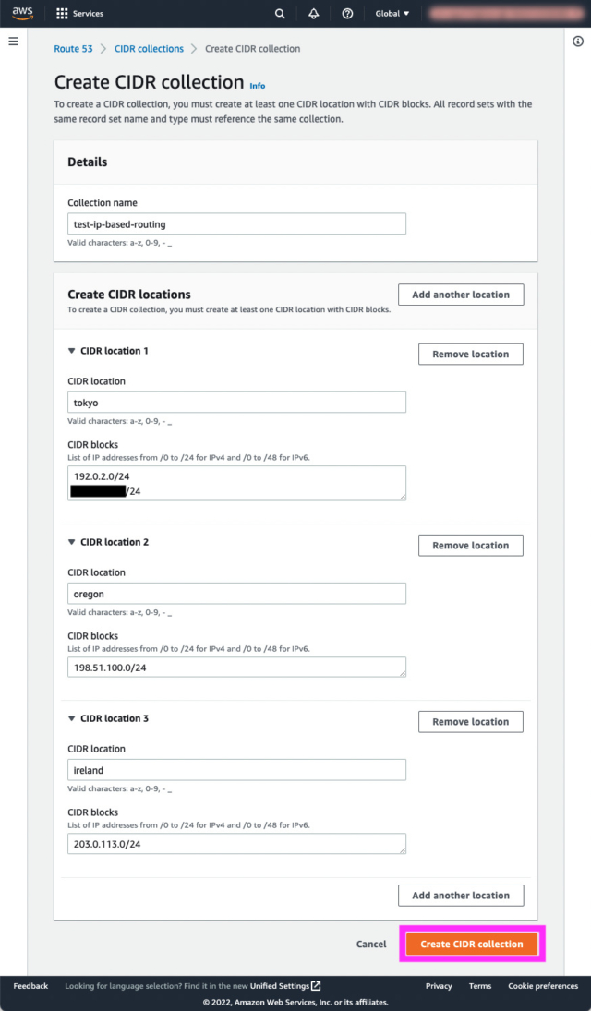Click the Cancel button
591x1011 pixels.
(371, 944)
